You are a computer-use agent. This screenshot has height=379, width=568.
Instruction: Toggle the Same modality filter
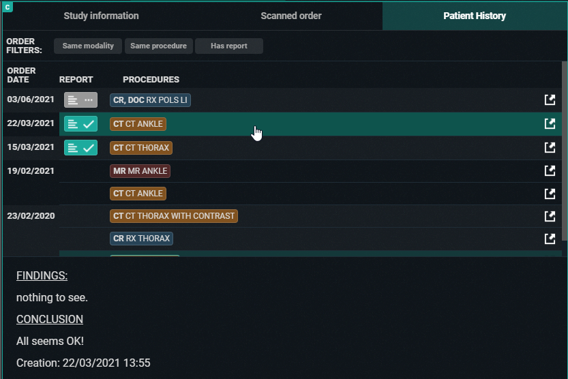click(x=88, y=46)
